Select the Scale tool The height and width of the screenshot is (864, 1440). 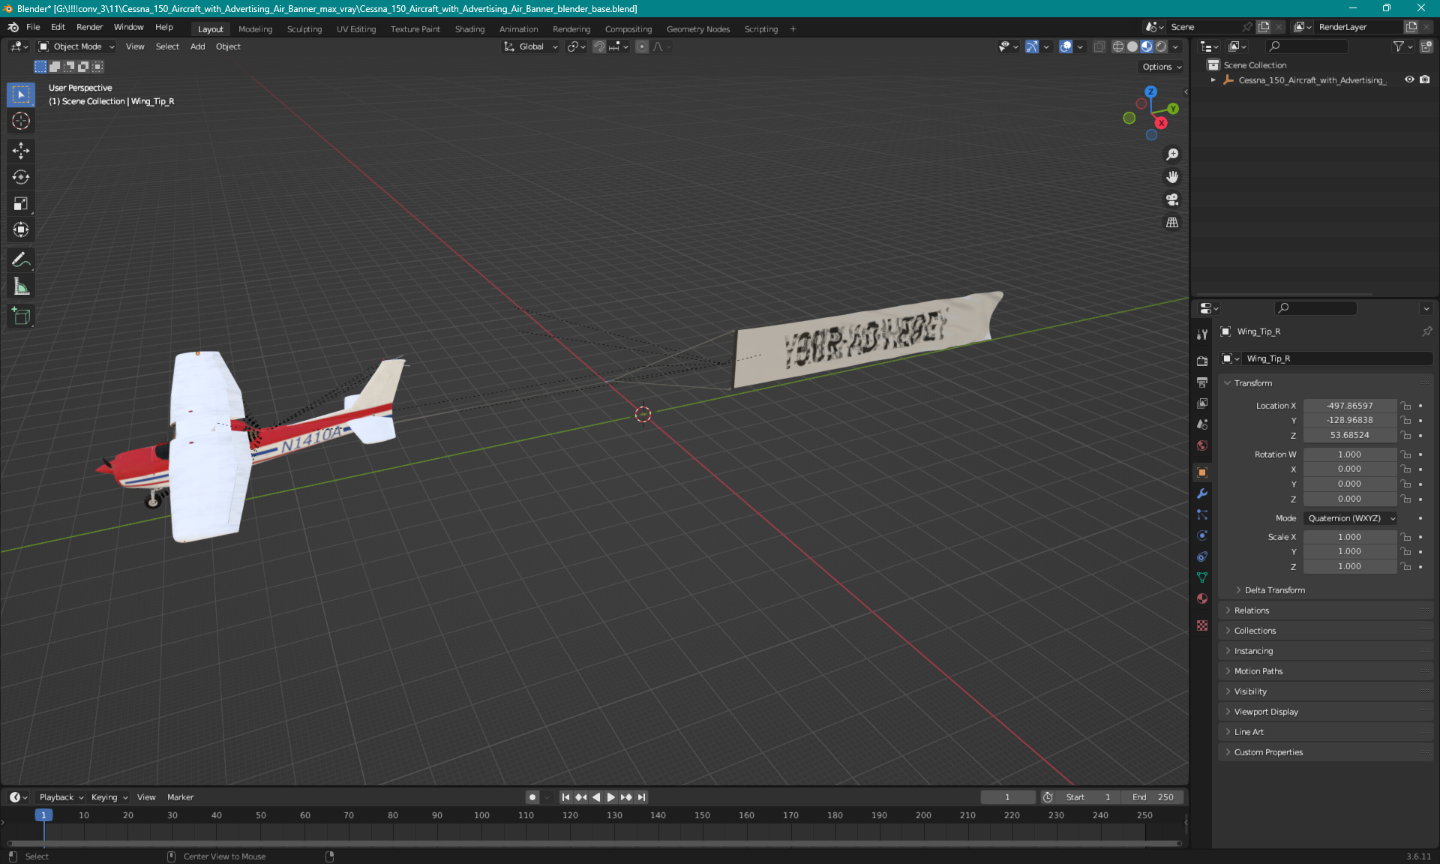coord(21,203)
